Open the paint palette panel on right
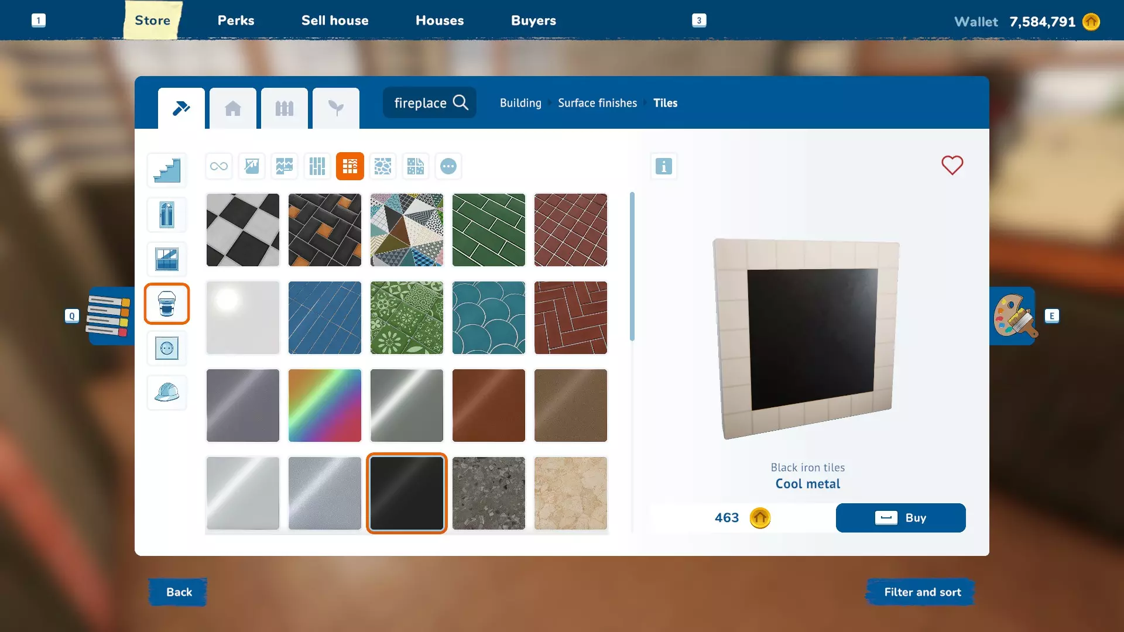Image resolution: width=1124 pixels, height=632 pixels. 1014,316
